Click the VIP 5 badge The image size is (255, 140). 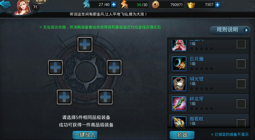coord(41,1)
